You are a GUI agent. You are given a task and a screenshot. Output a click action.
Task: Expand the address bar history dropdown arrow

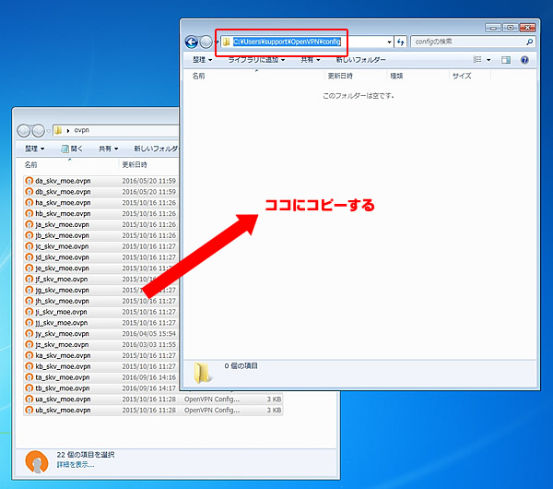click(x=390, y=42)
